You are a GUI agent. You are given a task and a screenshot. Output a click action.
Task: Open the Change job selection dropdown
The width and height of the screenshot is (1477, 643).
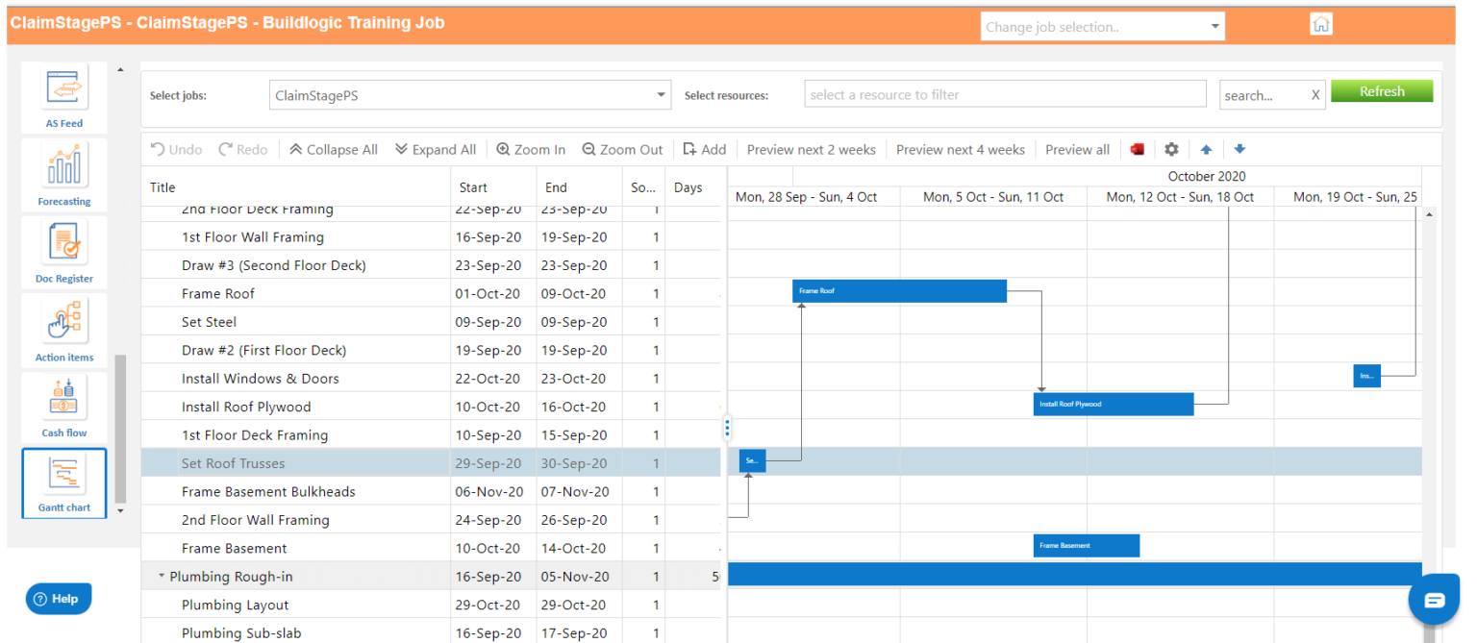pos(1214,26)
